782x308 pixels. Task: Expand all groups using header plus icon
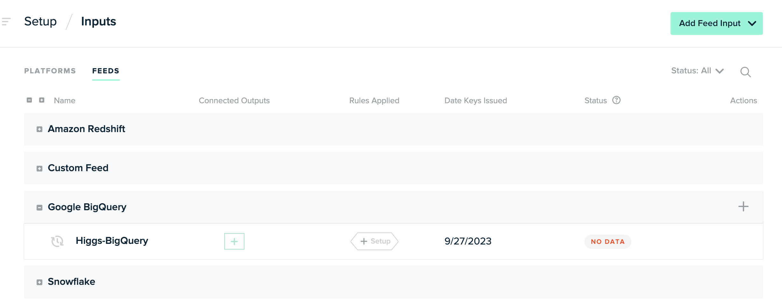[42, 100]
